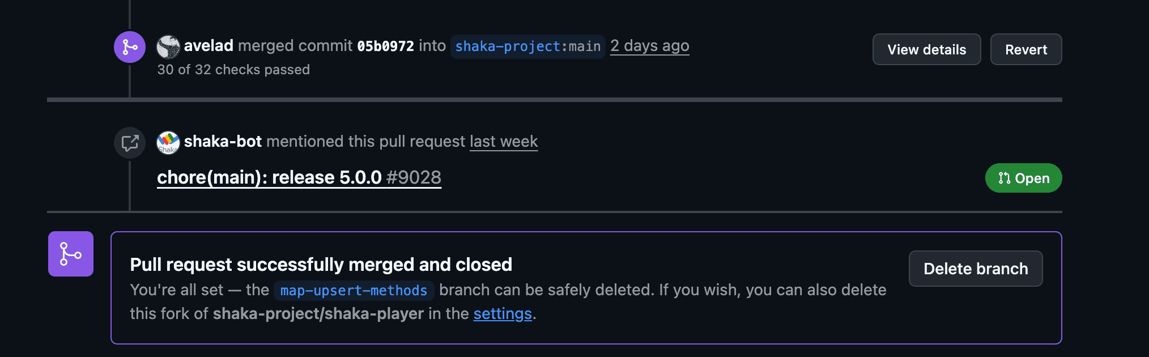This screenshot has width=1149, height=357.
Task: Click the large purple merge status icon
Action: pyautogui.click(x=71, y=254)
